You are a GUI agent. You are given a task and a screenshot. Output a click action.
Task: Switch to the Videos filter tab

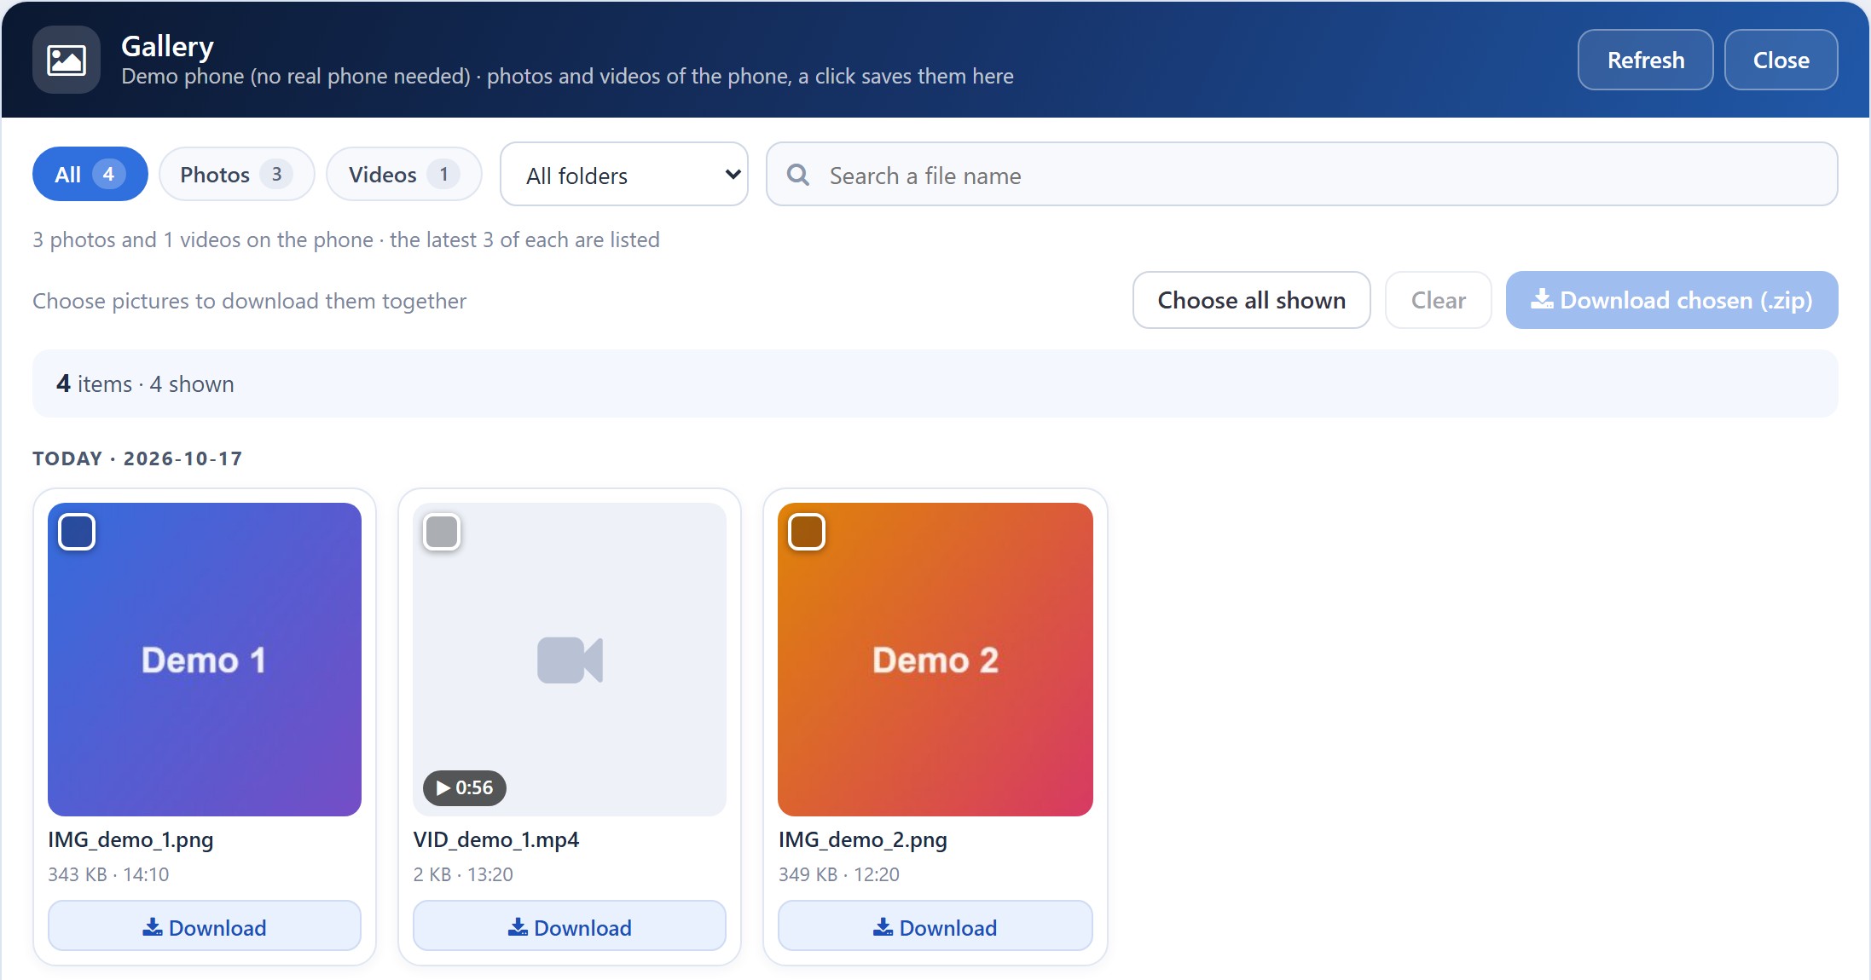click(x=404, y=174)
